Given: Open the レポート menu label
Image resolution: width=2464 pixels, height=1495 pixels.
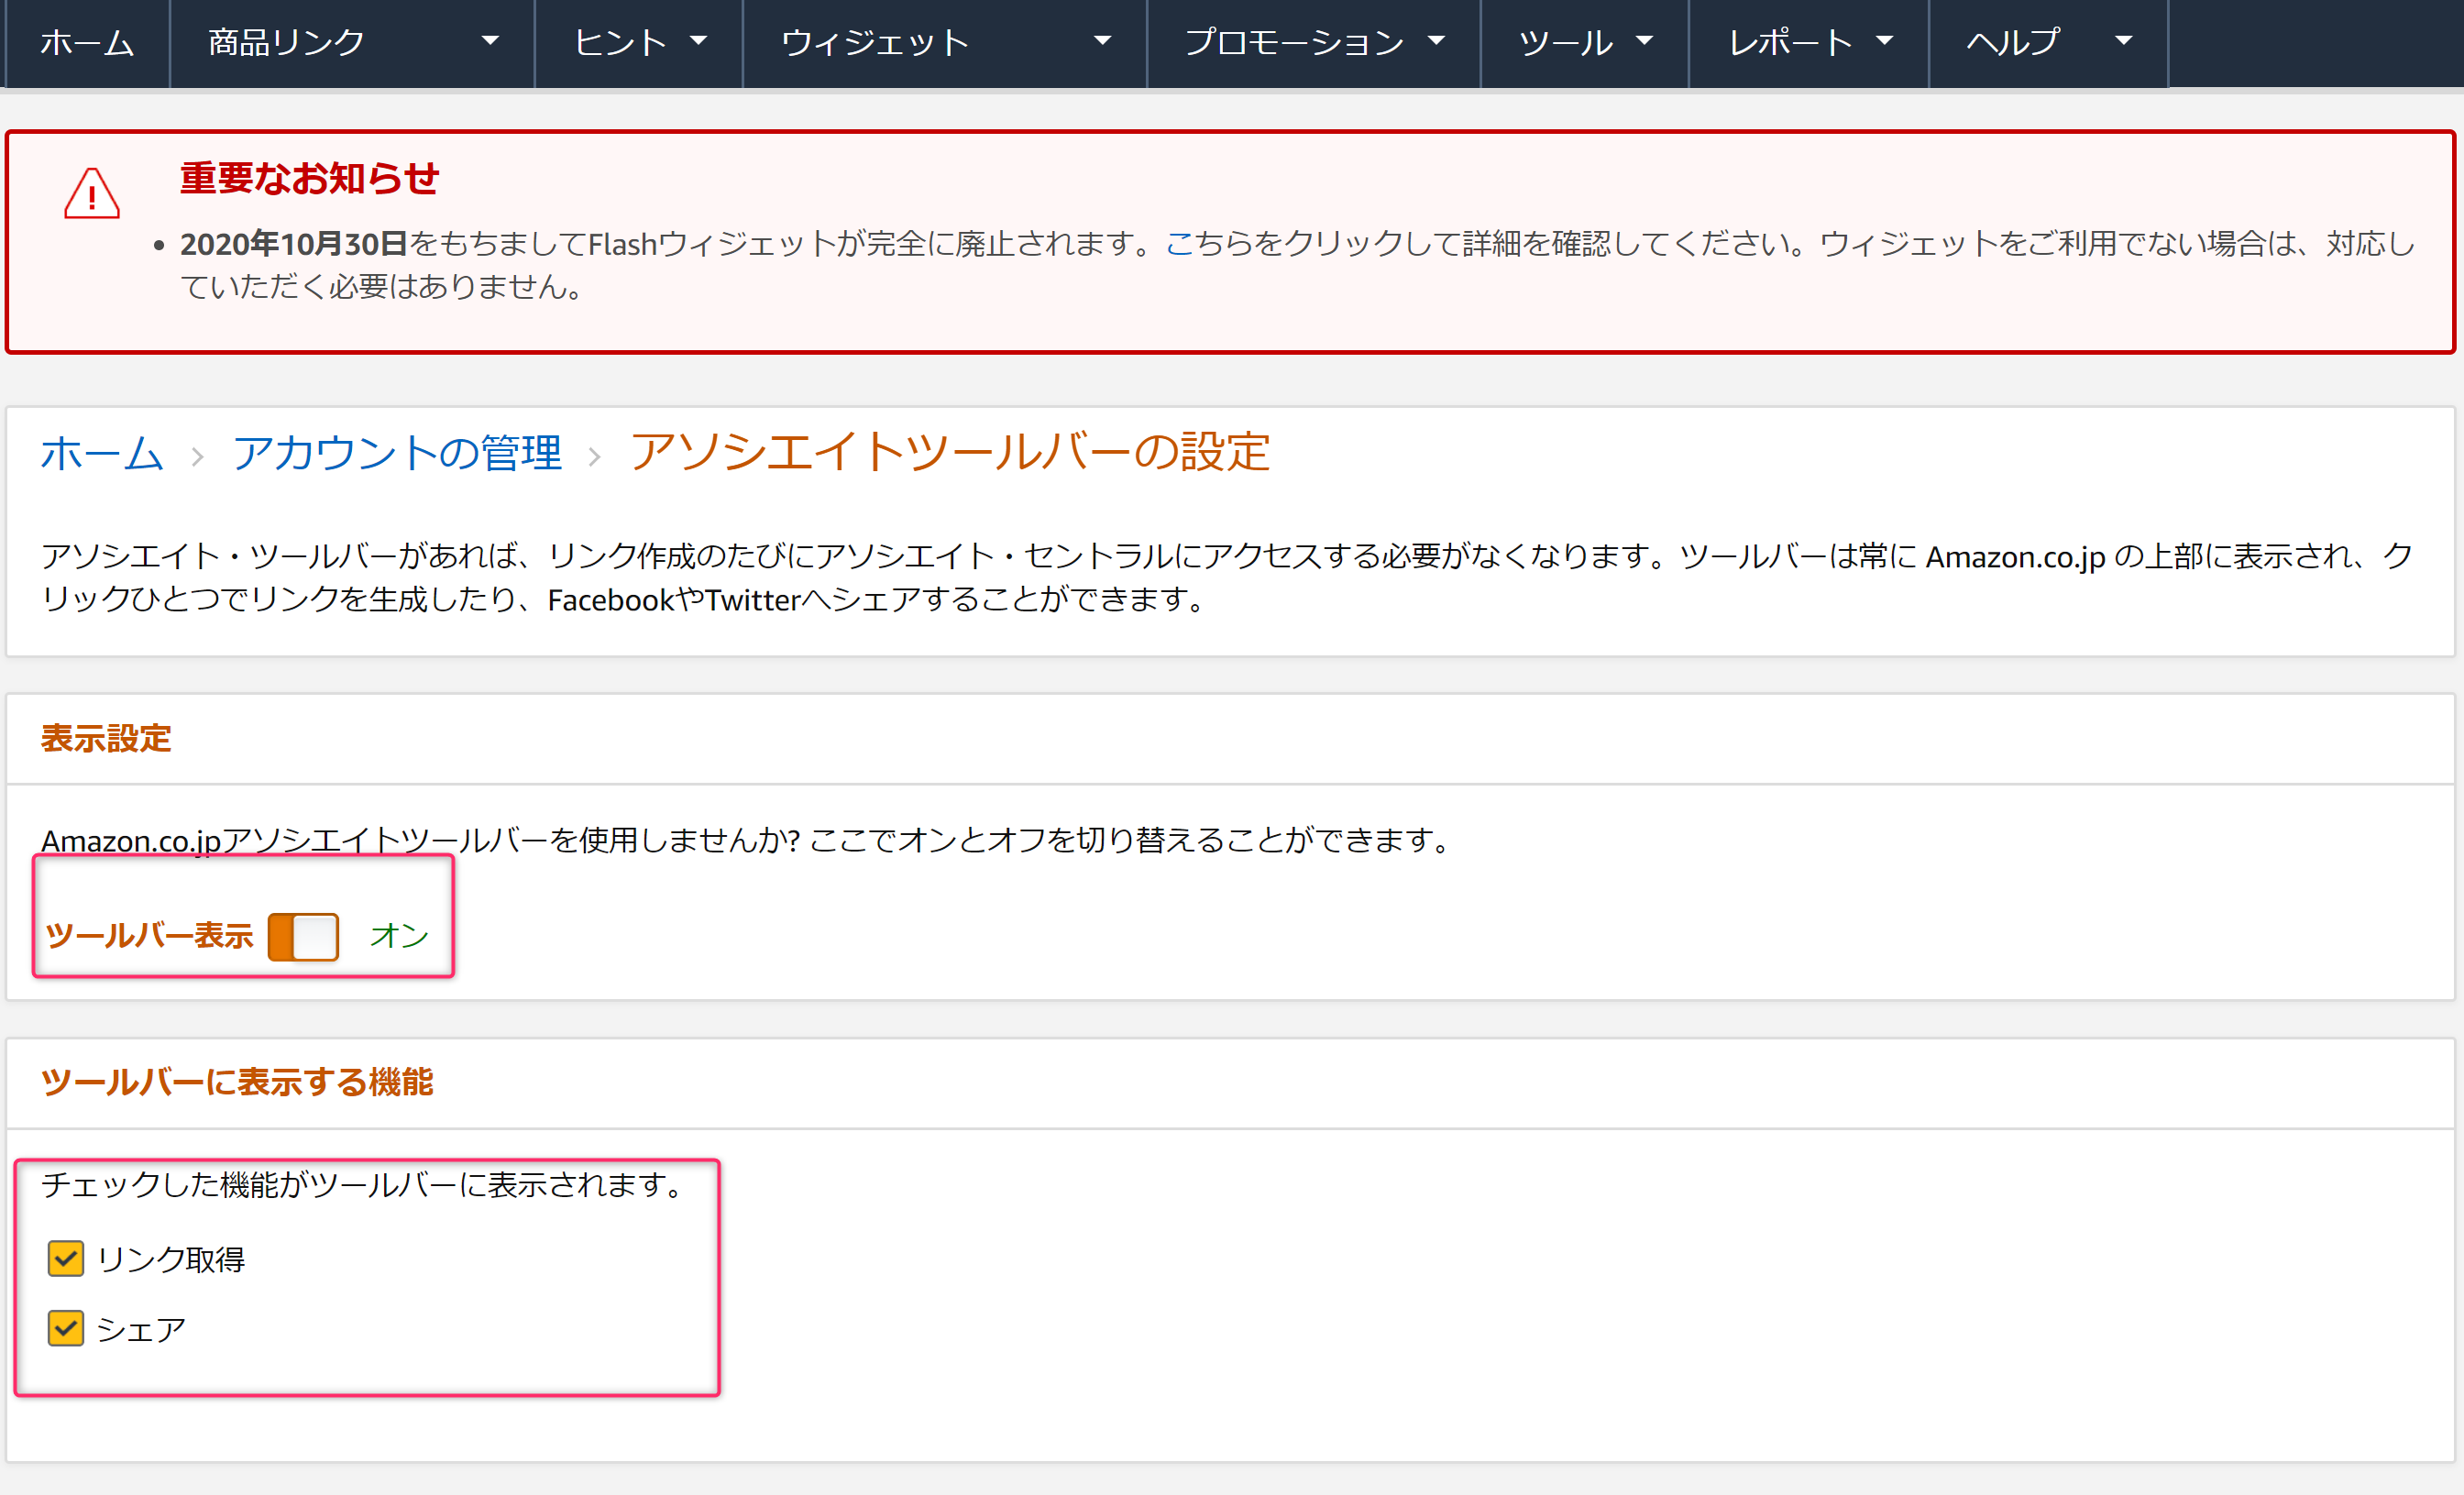Looking at the screenshot, I should (1790, 42).
